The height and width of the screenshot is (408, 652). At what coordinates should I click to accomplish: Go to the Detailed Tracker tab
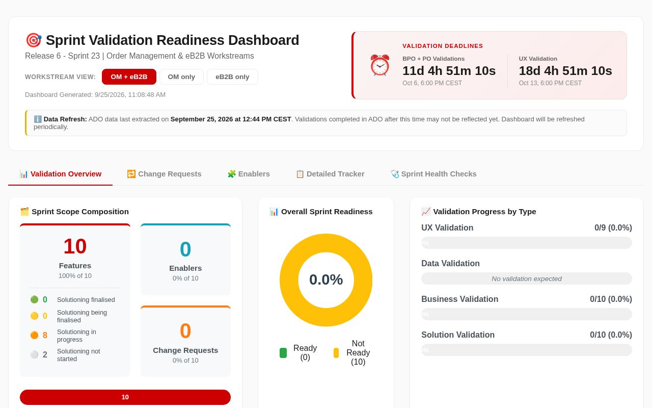(330, 174)
